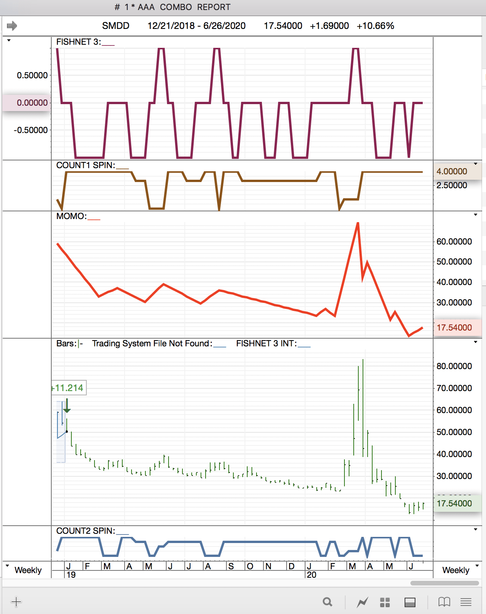Click the MOMO indicator label

tap(71, 216)
